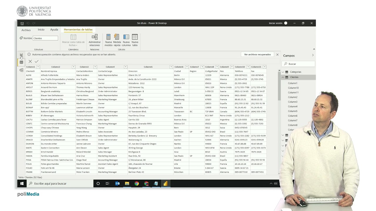Switch to Report view in left sidebar
Screen dimensions: 376x211
(21, 55)
